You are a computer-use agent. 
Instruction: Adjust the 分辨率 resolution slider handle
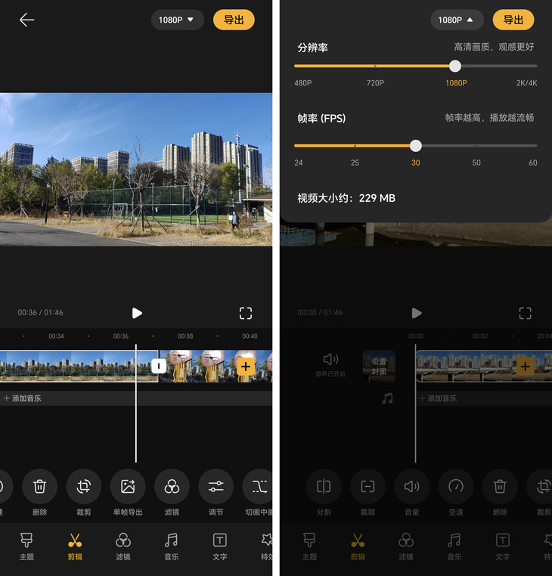455,66
